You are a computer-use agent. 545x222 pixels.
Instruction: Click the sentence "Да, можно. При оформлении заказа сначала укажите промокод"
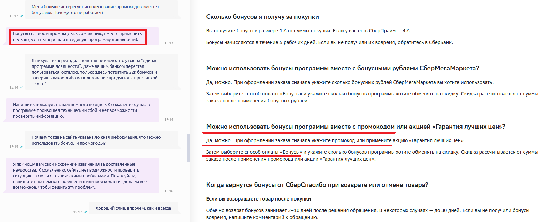click(335, 140)
